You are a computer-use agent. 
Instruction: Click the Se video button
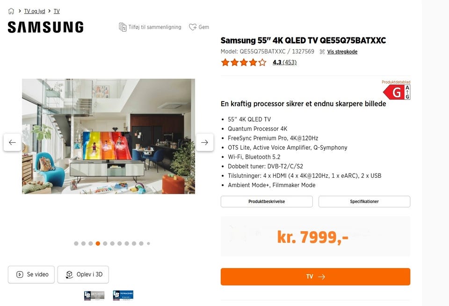pos(31,275)
